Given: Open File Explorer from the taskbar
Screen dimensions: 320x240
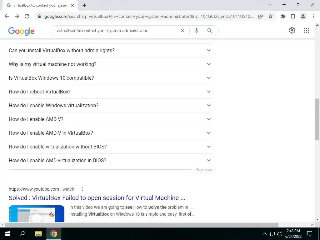Looking at the screenshot, I should click(38, 234).
